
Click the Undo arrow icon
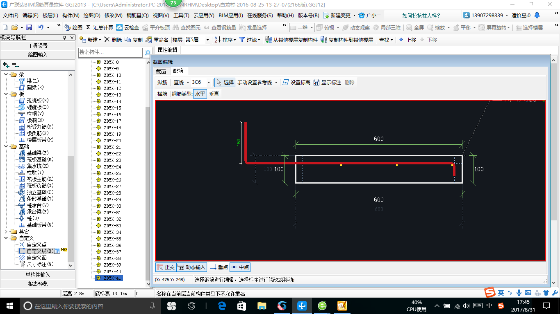[41, 27]
